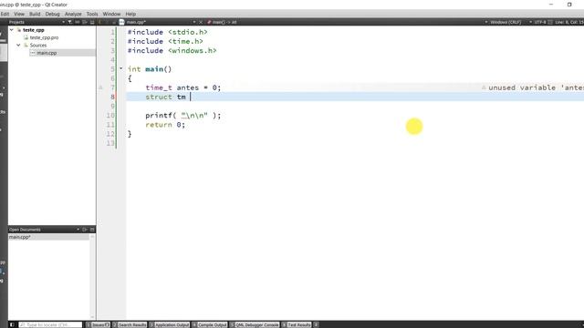Open the View menu
Image resolution: width=584 pixels, height=328 pixels.
(19, 14)
